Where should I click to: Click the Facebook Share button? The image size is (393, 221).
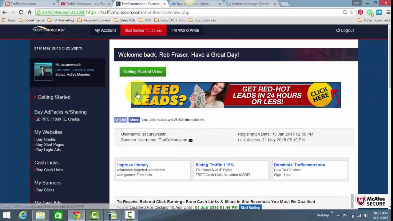coord(134,120)
